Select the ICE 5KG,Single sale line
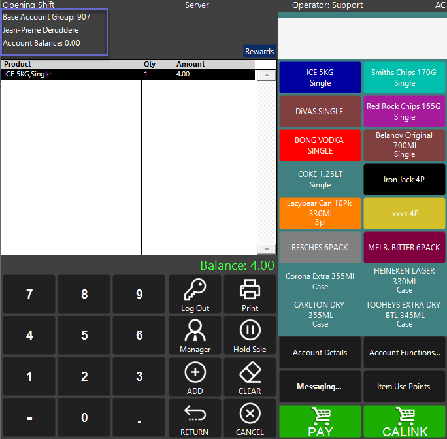The width and height of the screenshot is (447, 439). tap(127, 74)
